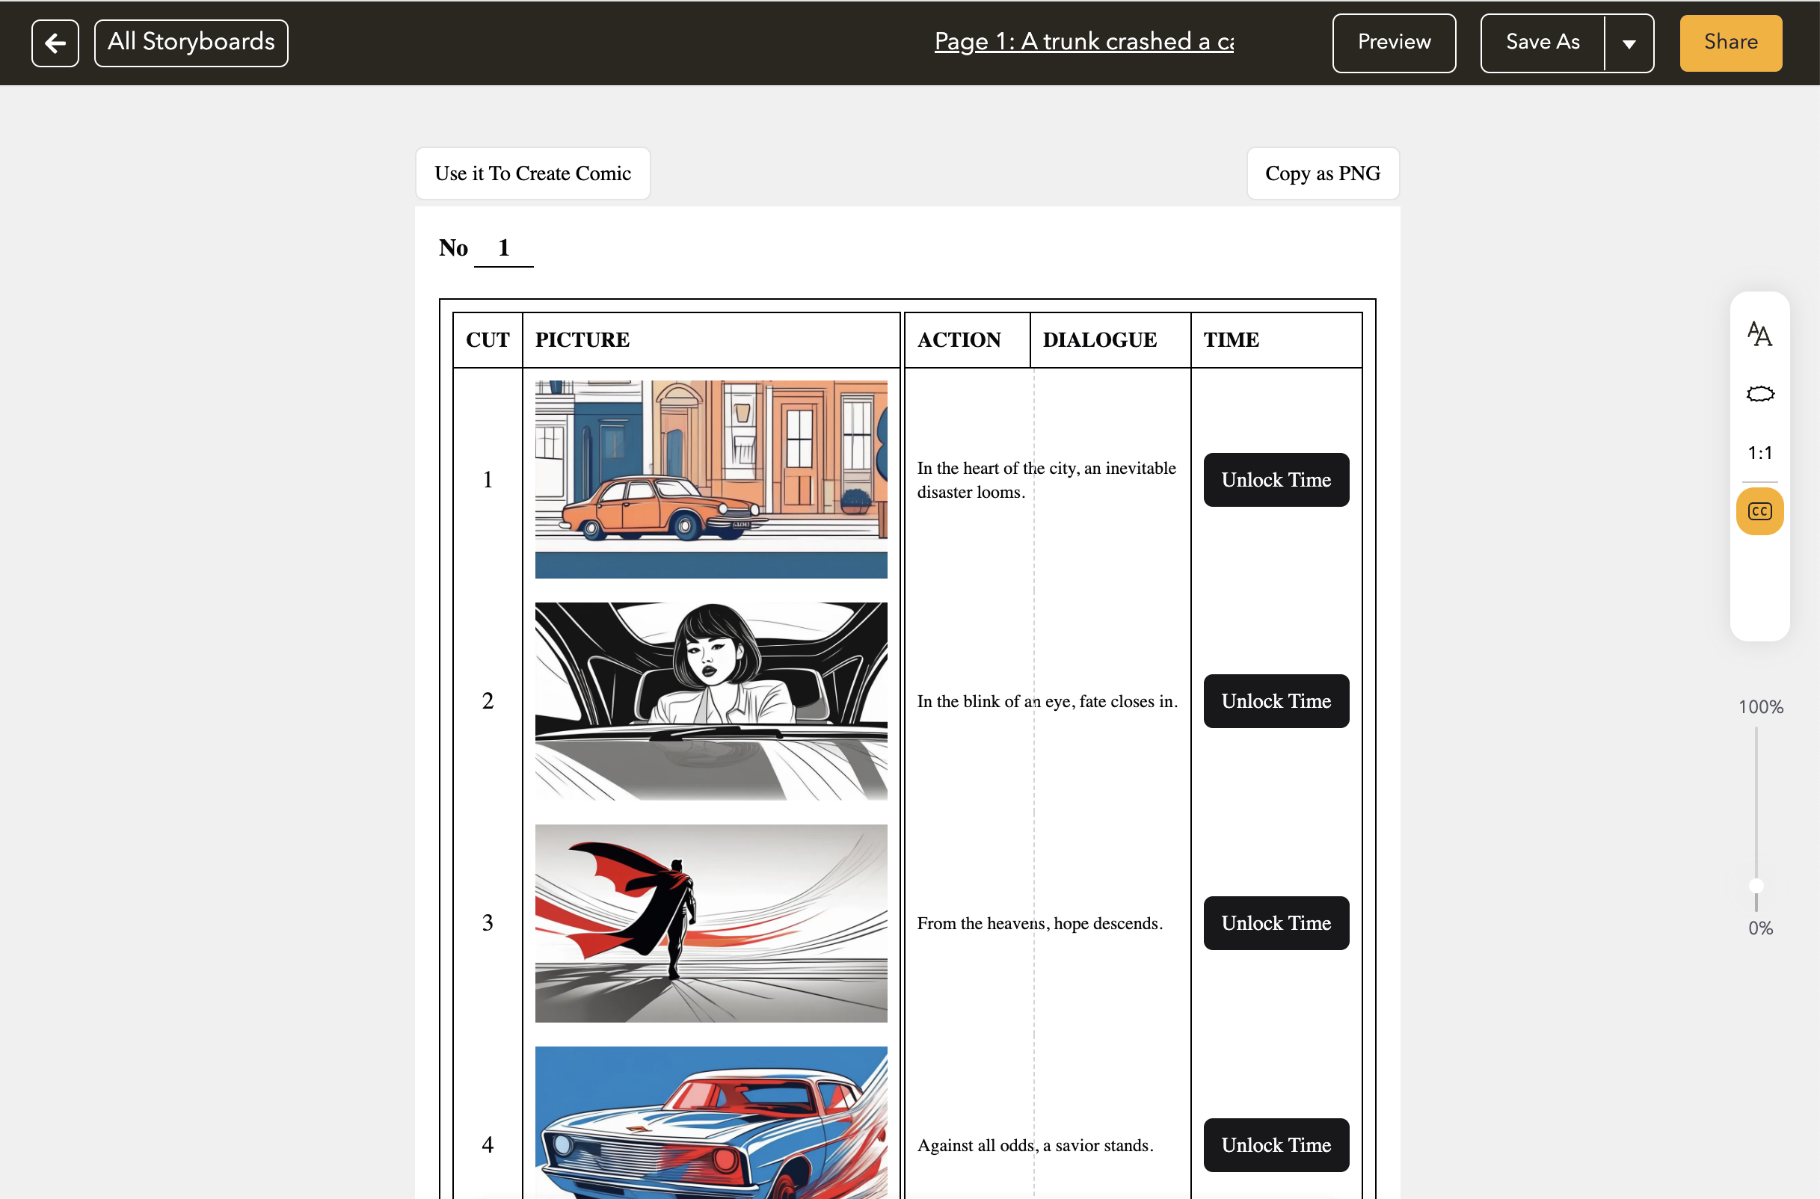Select the orange car street thumbnail

click(710, 478)
